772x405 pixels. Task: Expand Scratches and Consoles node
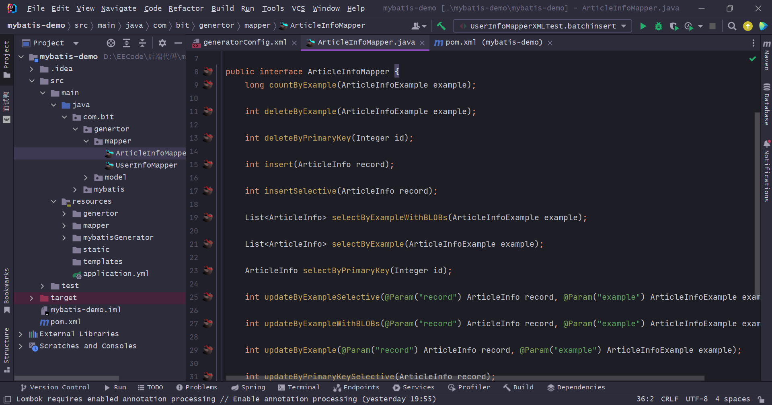click(x=21, y=346)
